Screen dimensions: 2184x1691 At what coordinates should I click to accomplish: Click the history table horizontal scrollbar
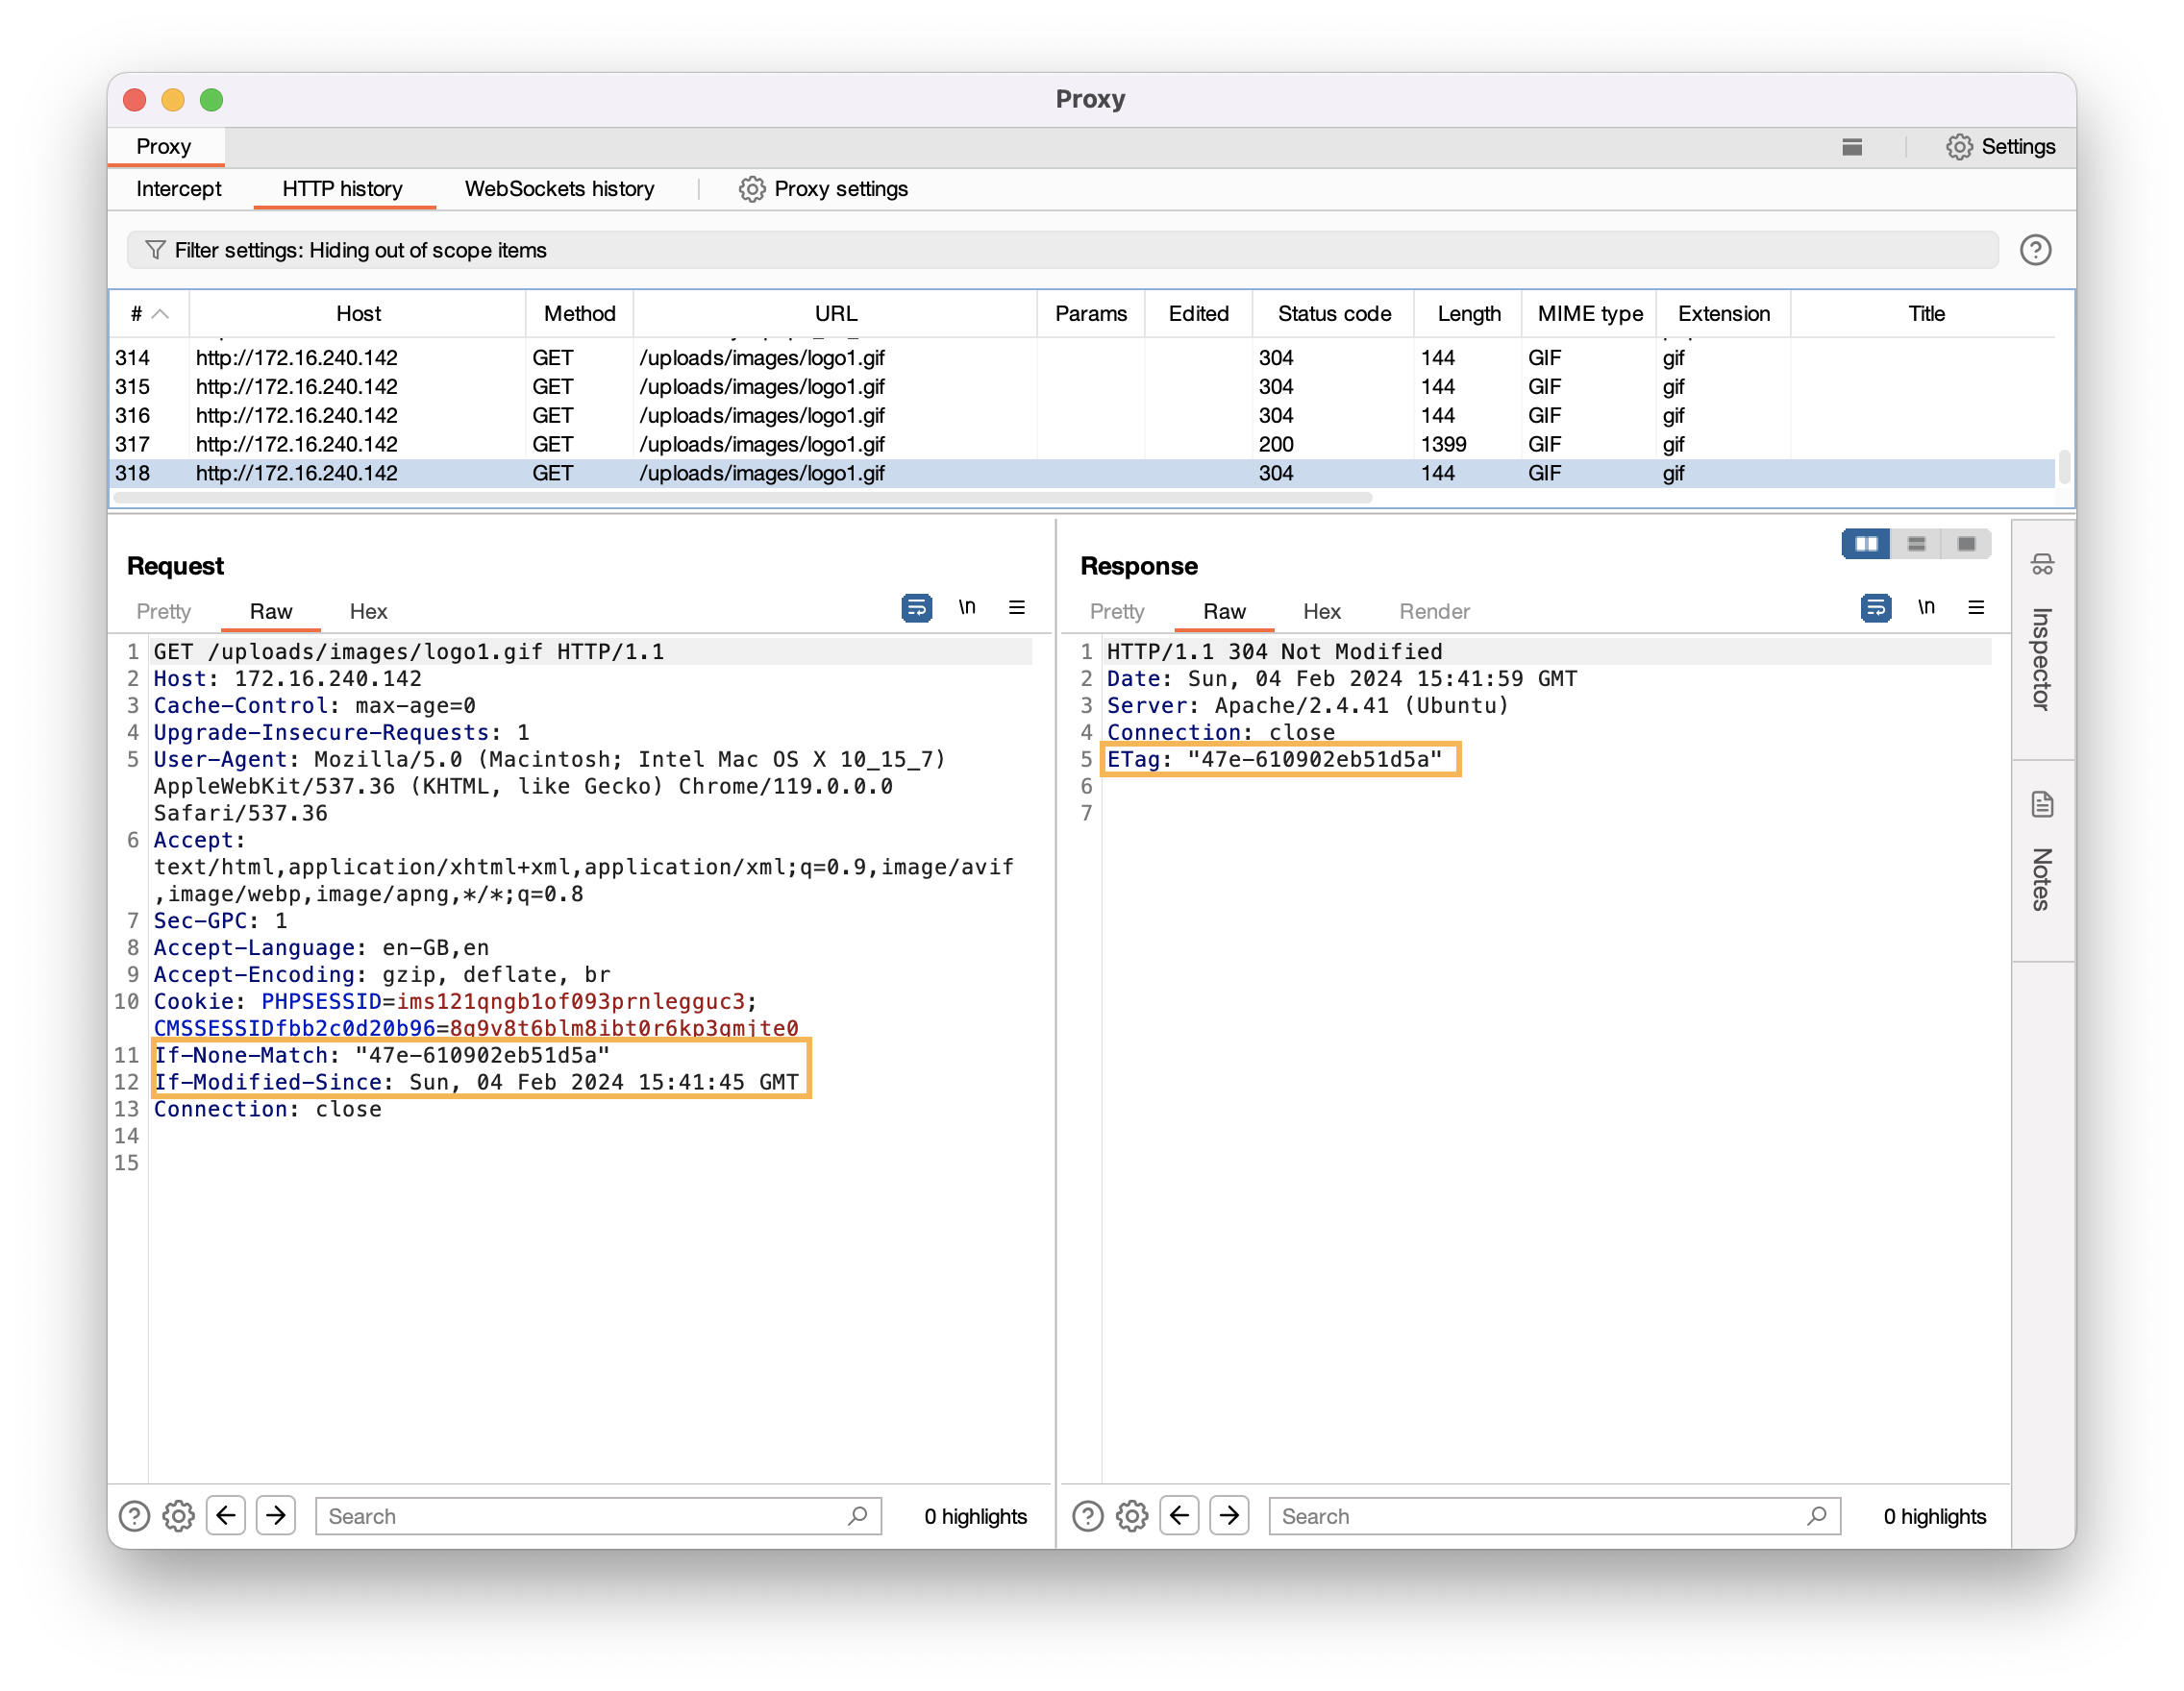(743, 497)
